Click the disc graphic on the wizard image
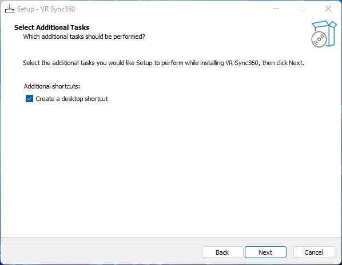This screenshot has height=265, width=342. (319, 39)
